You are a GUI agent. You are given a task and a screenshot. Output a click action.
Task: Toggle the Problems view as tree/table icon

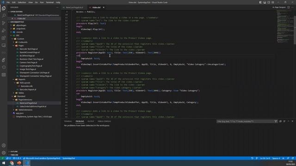click(x=284, y=121)
